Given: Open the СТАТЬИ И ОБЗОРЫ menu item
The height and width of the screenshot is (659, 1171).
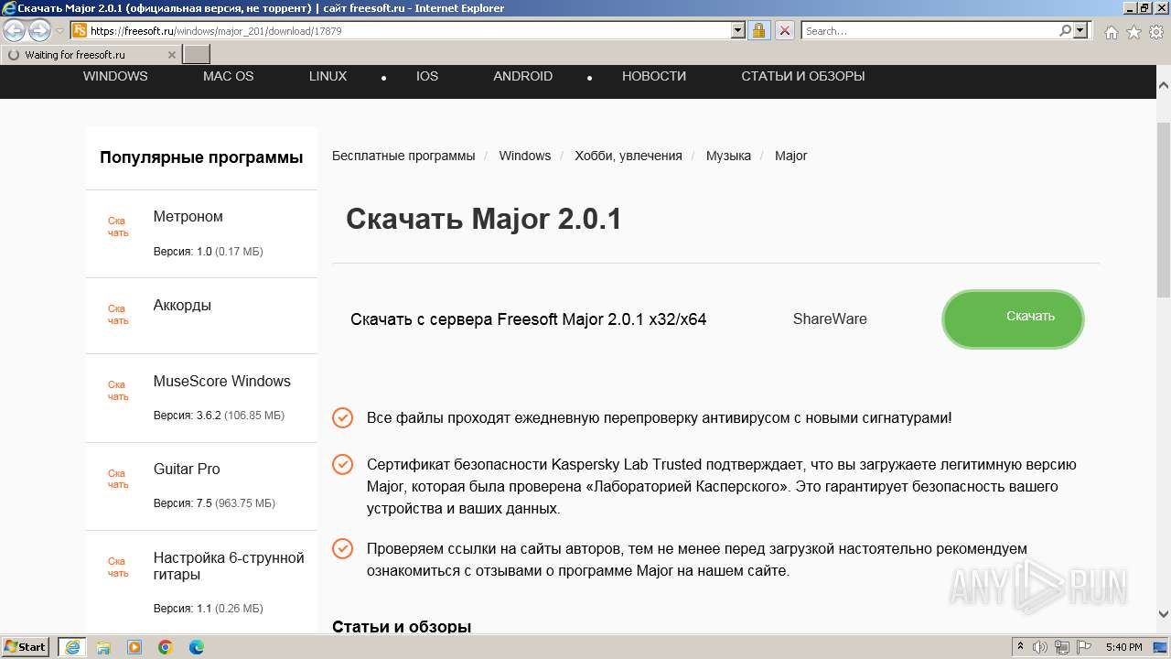Looking at the screenshot, I should tap(803, 76).
